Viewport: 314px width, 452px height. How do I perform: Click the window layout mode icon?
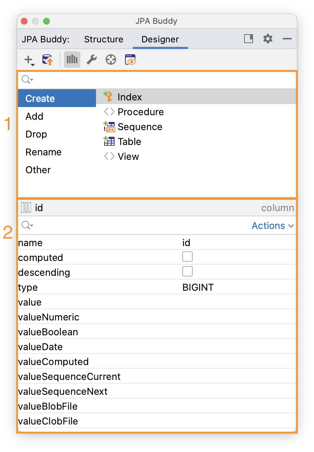[x=249, y=39]
